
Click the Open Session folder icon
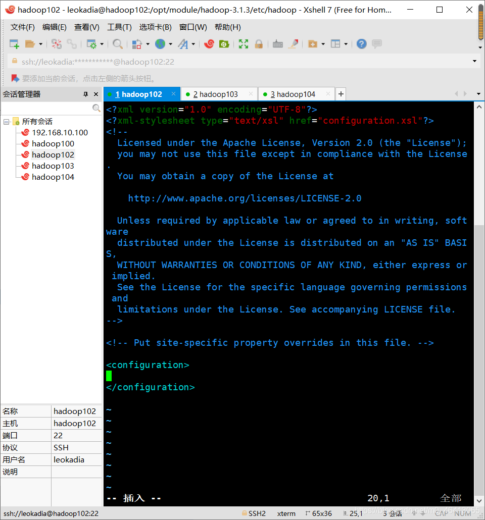(x=30, y=44)
